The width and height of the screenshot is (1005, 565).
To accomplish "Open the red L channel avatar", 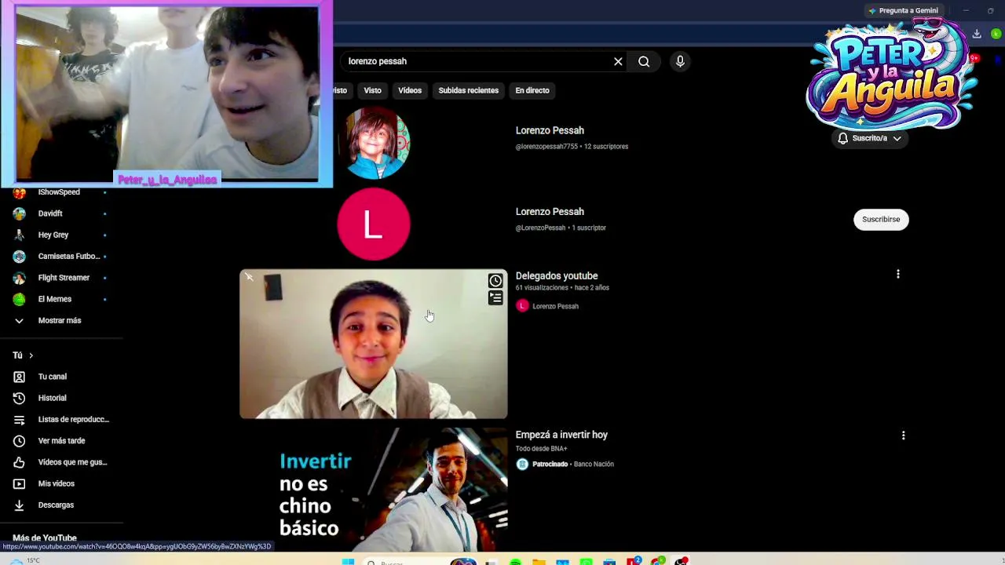I will tap(374, 224).
